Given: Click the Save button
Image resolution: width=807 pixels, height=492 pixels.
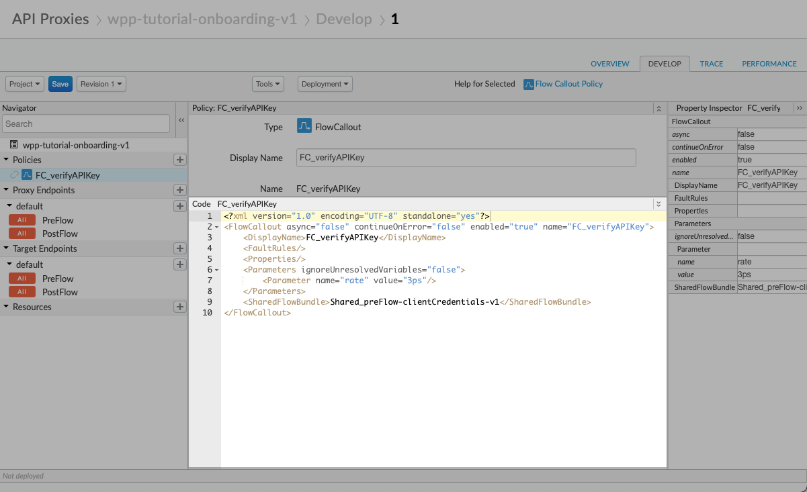Looking at the screenshot, I should pyautogui.click(x=60, y=84).
